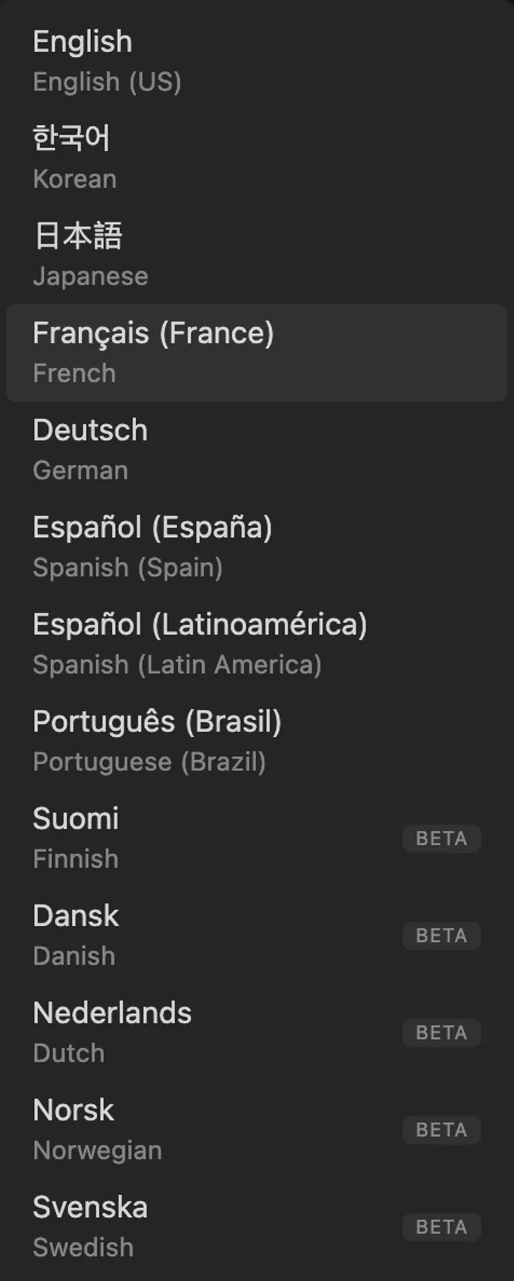This screenshot has width=514, height=1281.
Task: Click the BETA badge beside Swedish
Action: [x=442, y=1228]
